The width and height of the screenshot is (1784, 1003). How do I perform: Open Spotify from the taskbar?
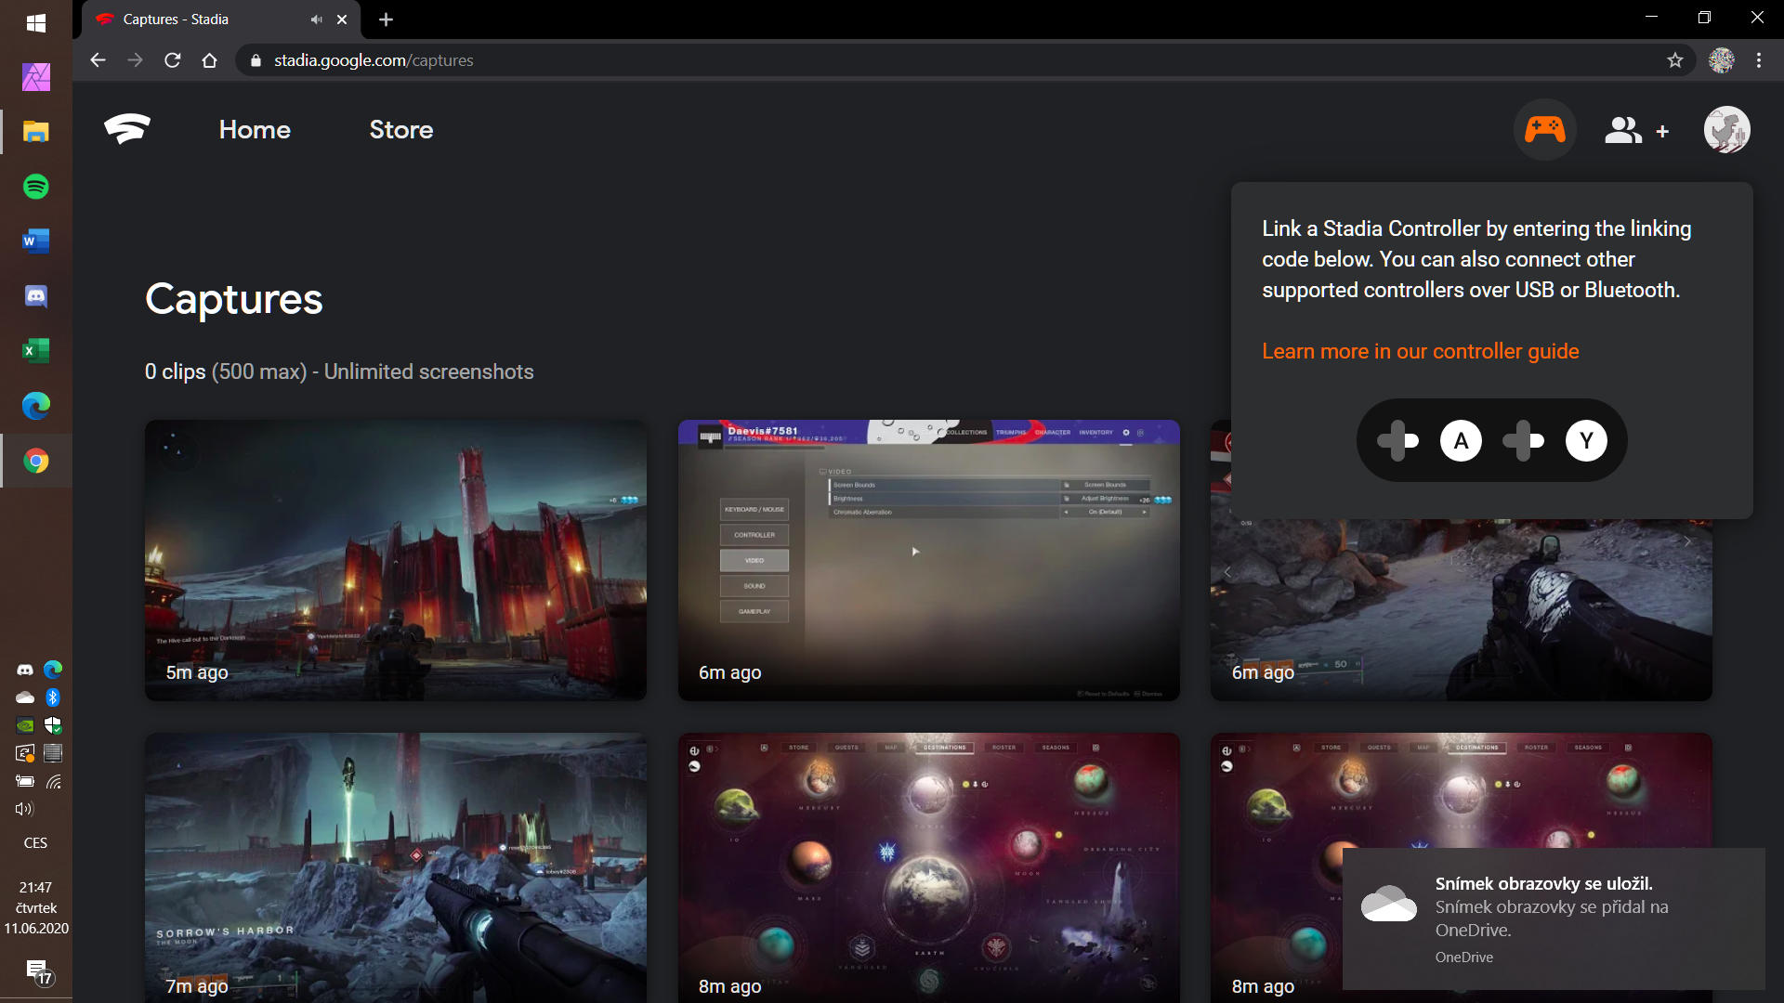point(36,187)
